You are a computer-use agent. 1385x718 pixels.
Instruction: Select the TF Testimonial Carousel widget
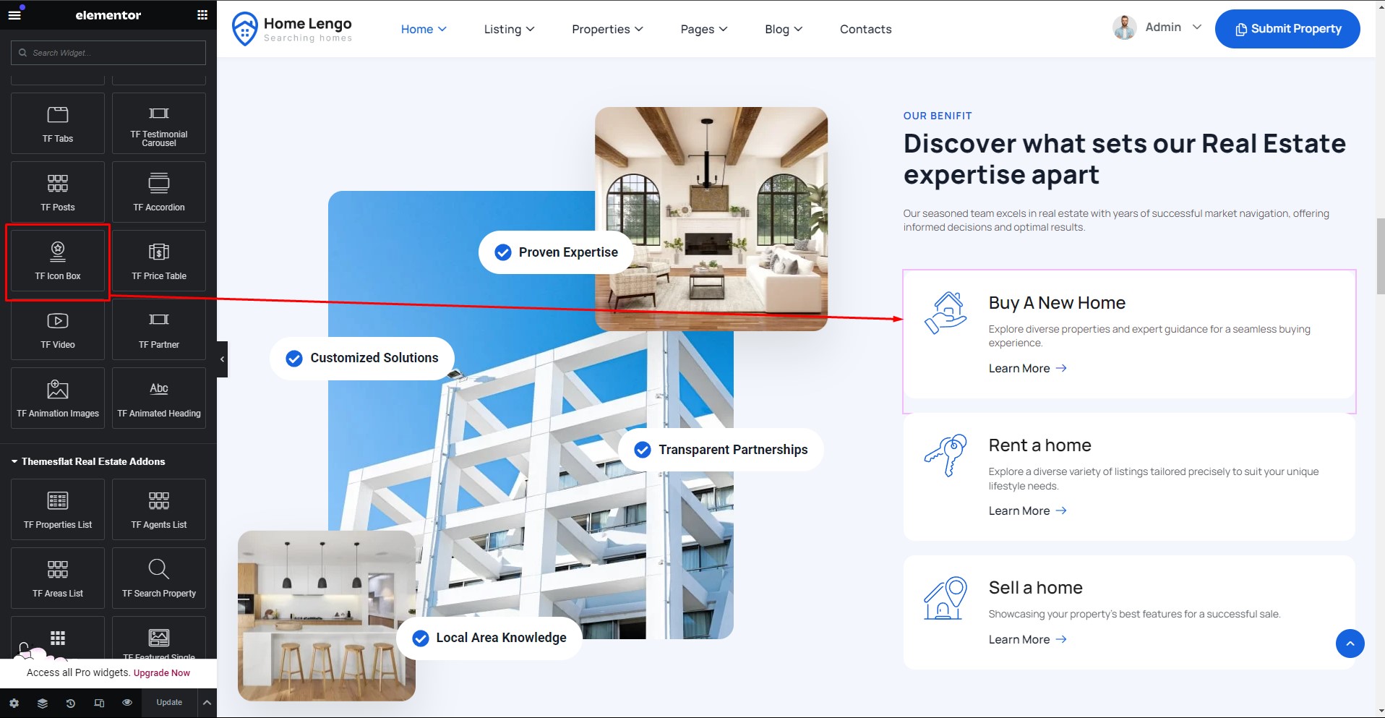click(159, 123)
